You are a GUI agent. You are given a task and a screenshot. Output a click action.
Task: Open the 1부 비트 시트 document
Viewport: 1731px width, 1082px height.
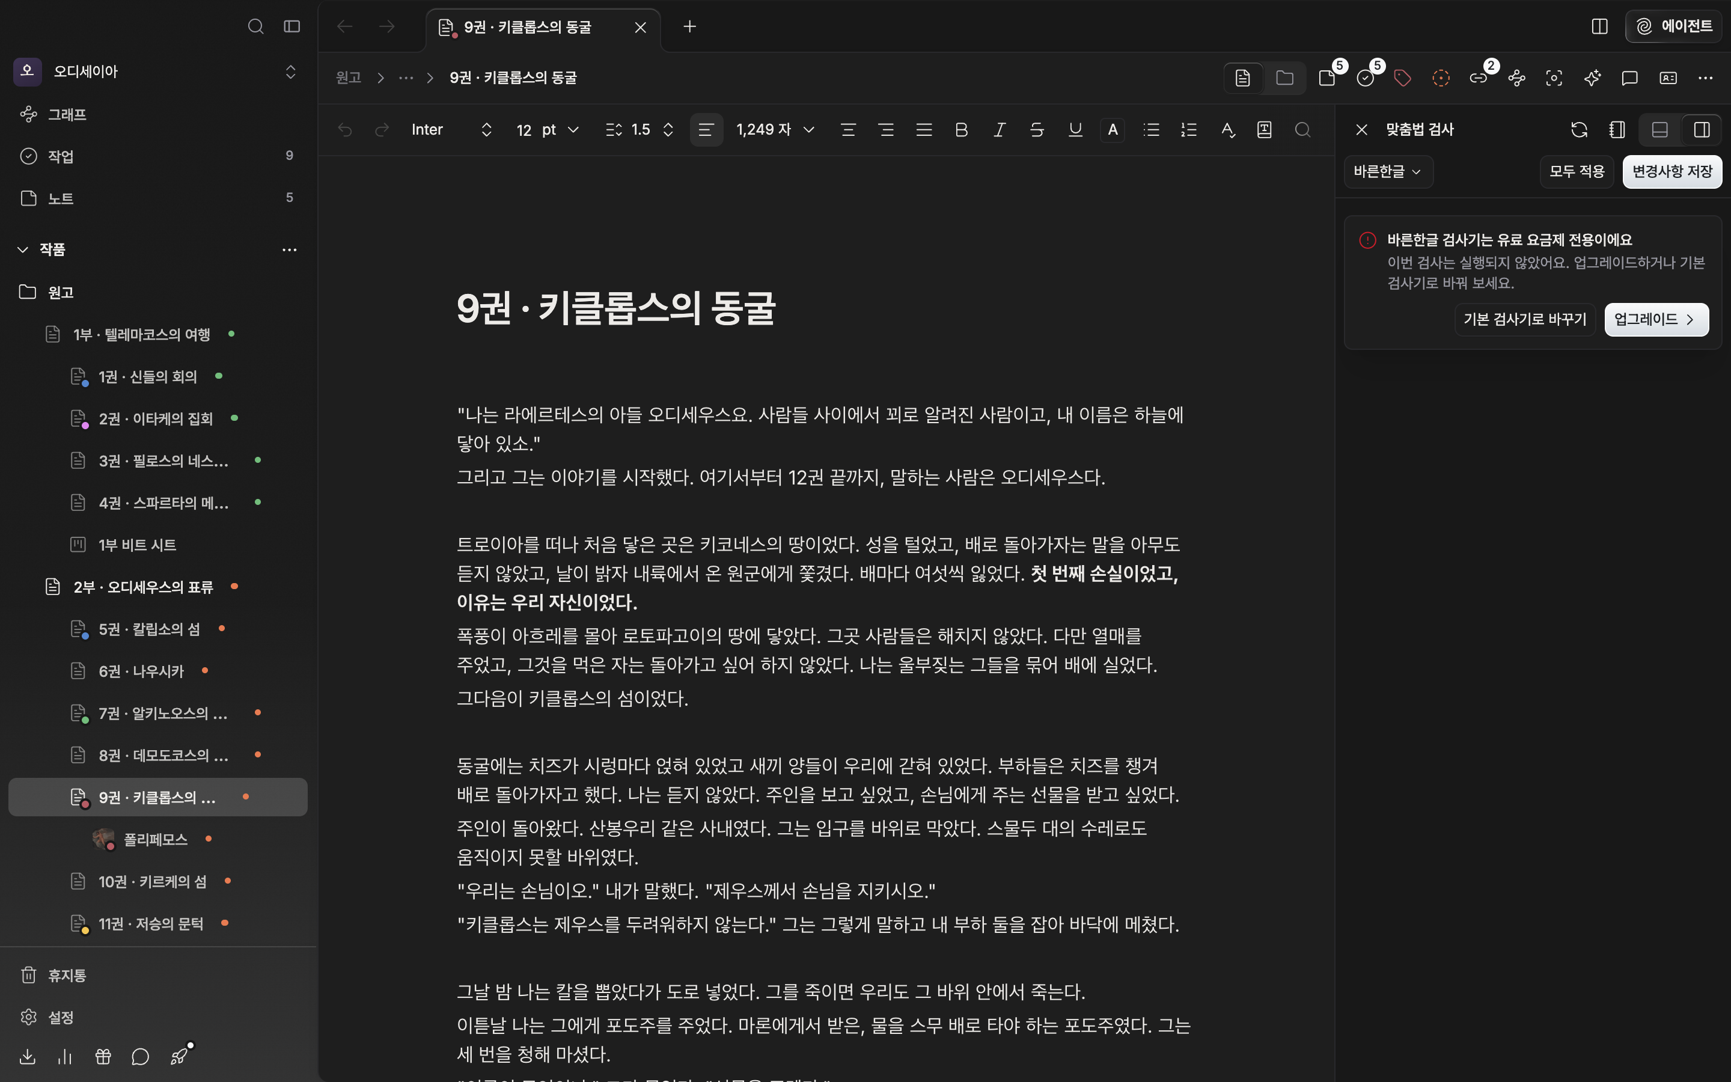[x=157, y=545]
